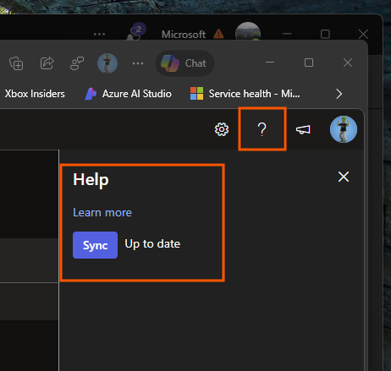This screenshot has width=391, height=371.
Task: Open the Azure AI Studio bookmark
Action: click(x=129, y=94)
